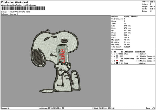Image resolution: width=156 pixels, height=110 pixels.
Task: Click stitch count 7161 in Black row
Action: click(x=121, y=63)
